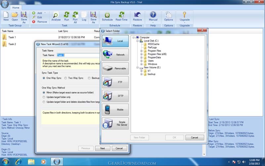Viewport: 265px width, 166px height.
Task: Open the Manual help
Action: click(x=153, y=17)
